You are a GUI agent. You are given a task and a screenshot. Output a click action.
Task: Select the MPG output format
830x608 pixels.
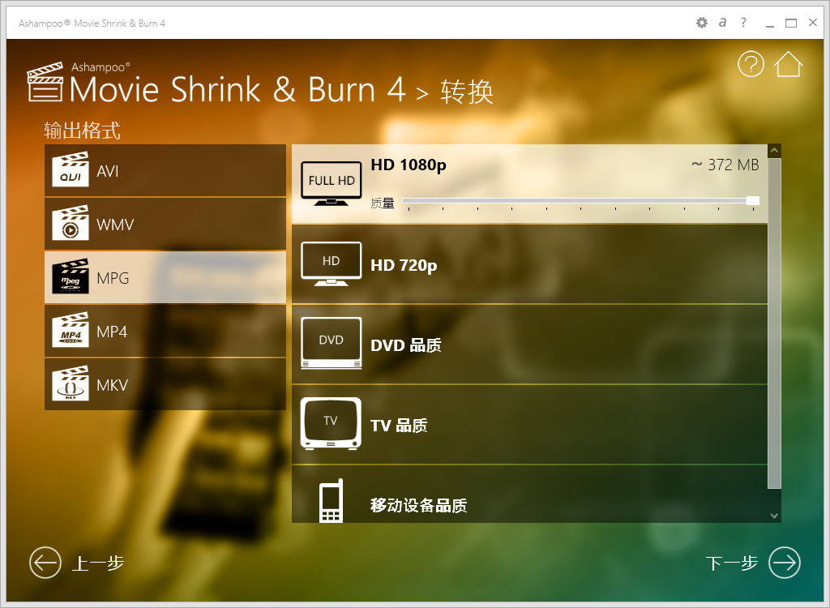pyautogui.click(x=165, y=278)
